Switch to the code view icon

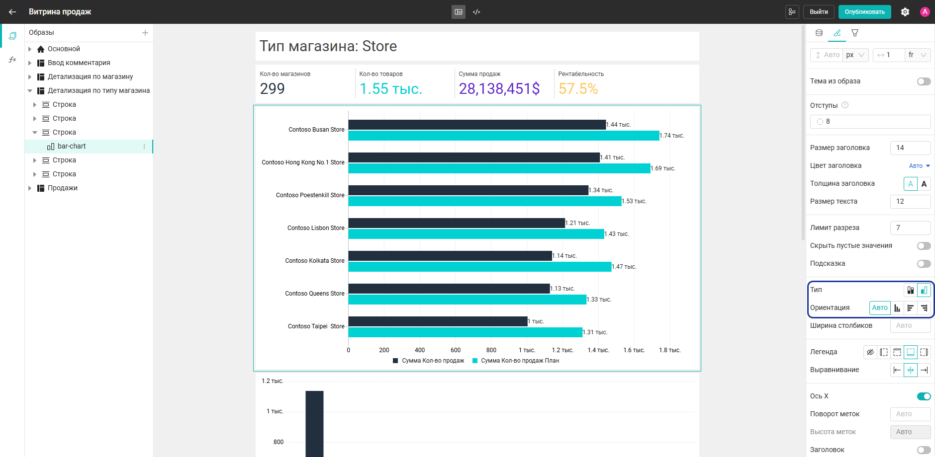coord(476,12)
